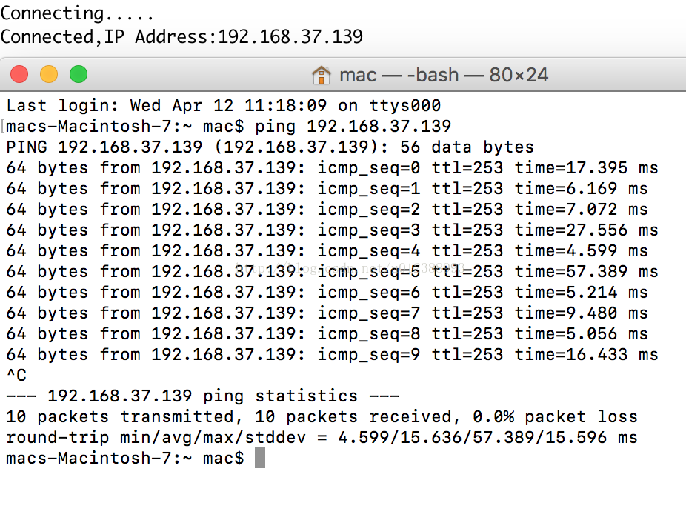Click the ping statistics header line
Image resolution: width=686 pixels, height=520 pixels.
202,396
